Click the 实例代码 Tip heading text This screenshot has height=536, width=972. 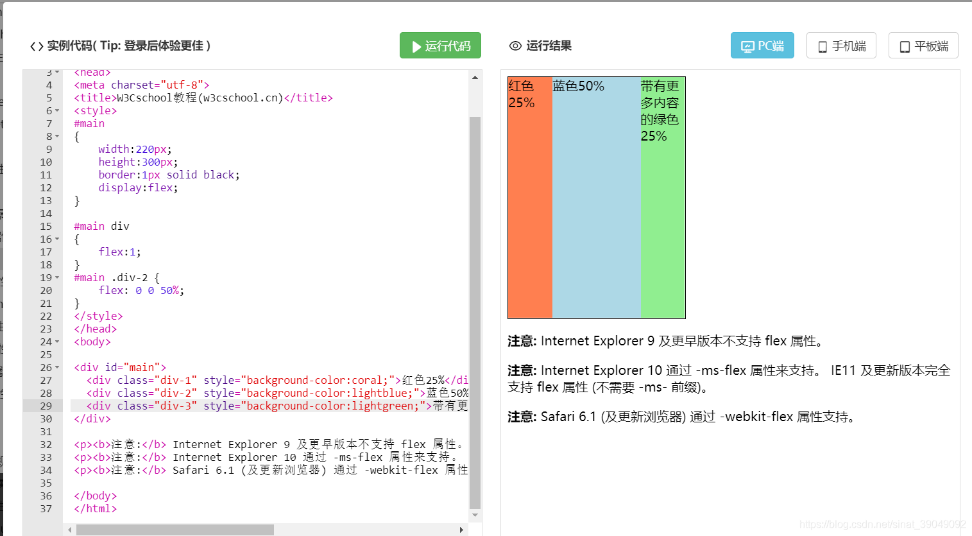[129, 46]
